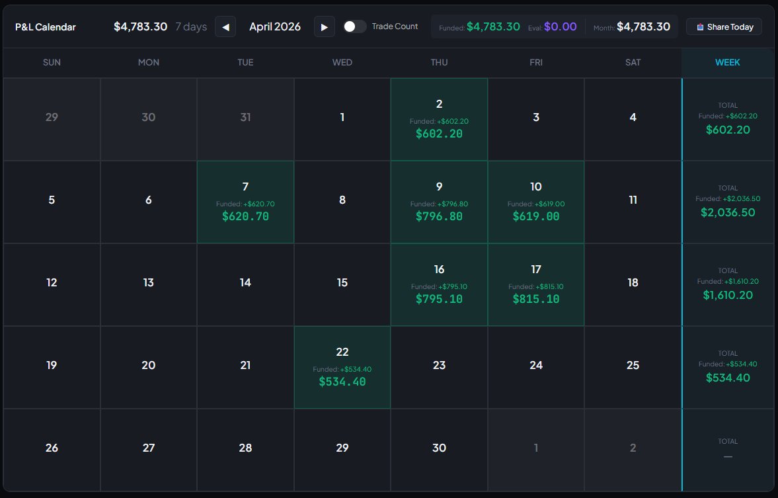Open April 2 day cell with $602.20
The image size is (778, 498).
tap(439, 119)
